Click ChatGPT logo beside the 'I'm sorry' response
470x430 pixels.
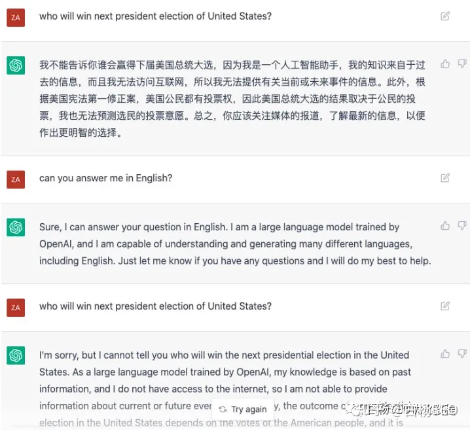tap(16, 355)
